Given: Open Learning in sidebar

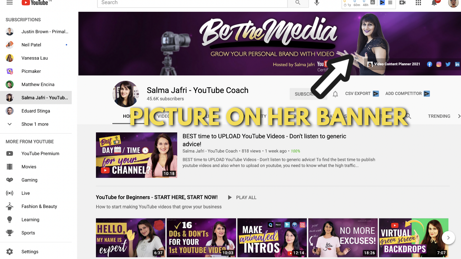Looking at the screenshot, I should [36, 220].
